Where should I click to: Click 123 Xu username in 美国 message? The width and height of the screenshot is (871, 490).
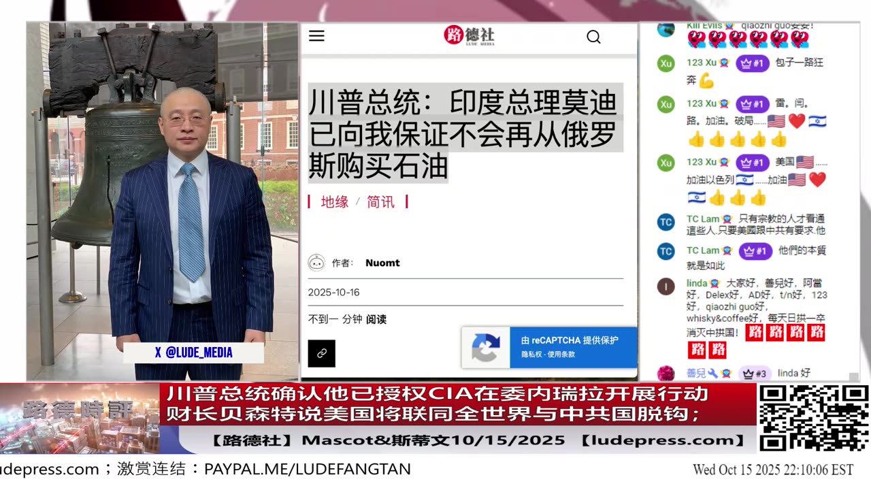(702, 162)
